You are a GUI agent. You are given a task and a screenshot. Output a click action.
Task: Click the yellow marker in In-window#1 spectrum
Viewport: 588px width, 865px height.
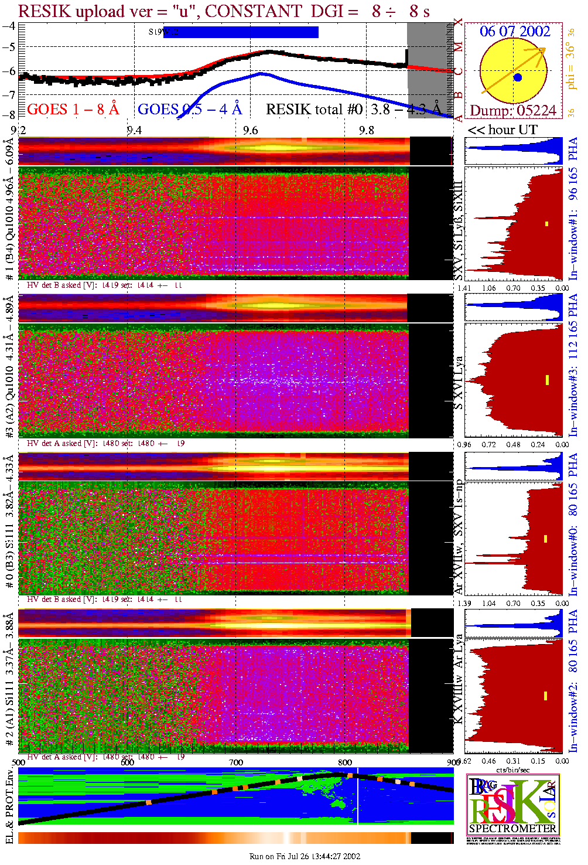547,223
